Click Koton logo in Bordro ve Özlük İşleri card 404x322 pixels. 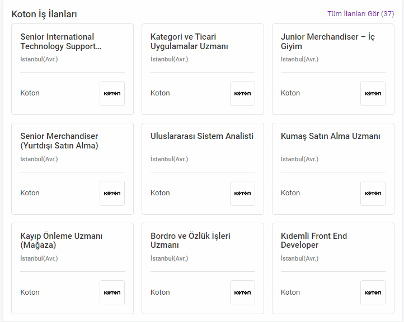tap(242, 292)
